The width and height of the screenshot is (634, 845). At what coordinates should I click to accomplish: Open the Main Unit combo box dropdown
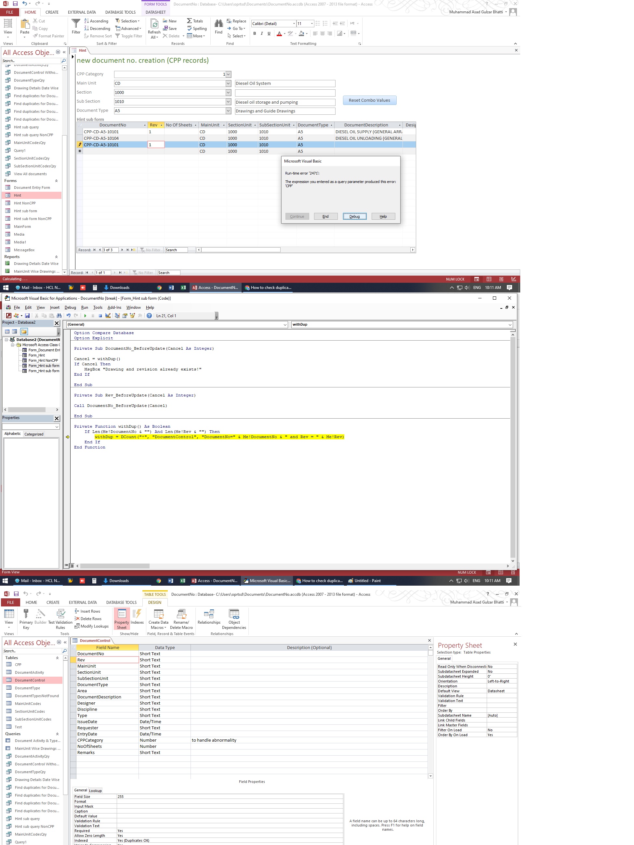pyautogui.click(x=228, y=84)
